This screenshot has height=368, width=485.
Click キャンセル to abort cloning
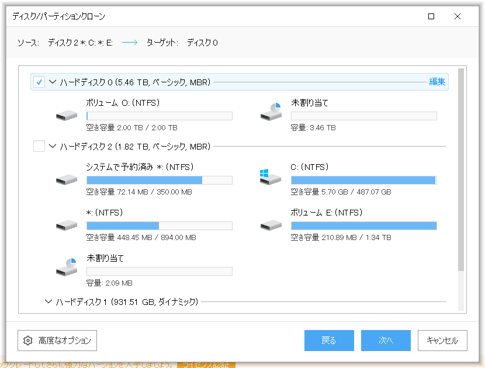443,341
